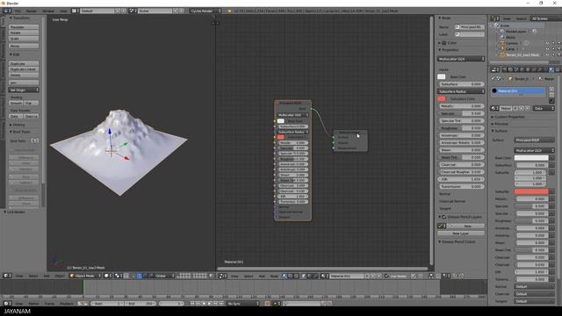
Task: Open the Material properties tab icon
Action: pyautogui.click(x=551, y=69)
